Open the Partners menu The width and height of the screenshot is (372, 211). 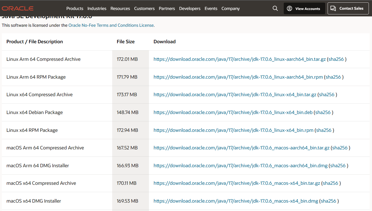click(167, 8)
